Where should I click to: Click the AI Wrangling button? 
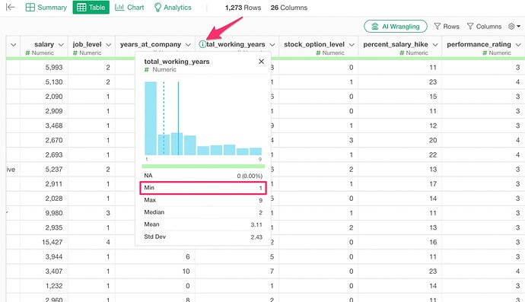tap(396, 27)
